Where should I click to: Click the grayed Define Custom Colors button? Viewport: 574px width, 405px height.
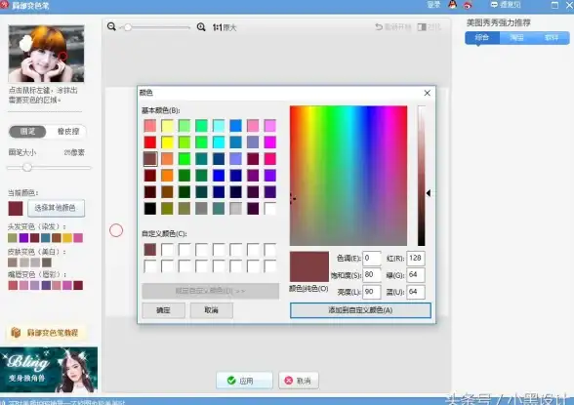(x=211, y=291)
